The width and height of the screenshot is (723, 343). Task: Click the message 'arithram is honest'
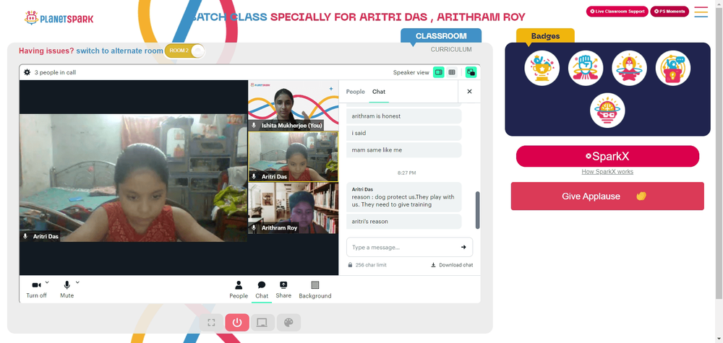coord(404,116)
